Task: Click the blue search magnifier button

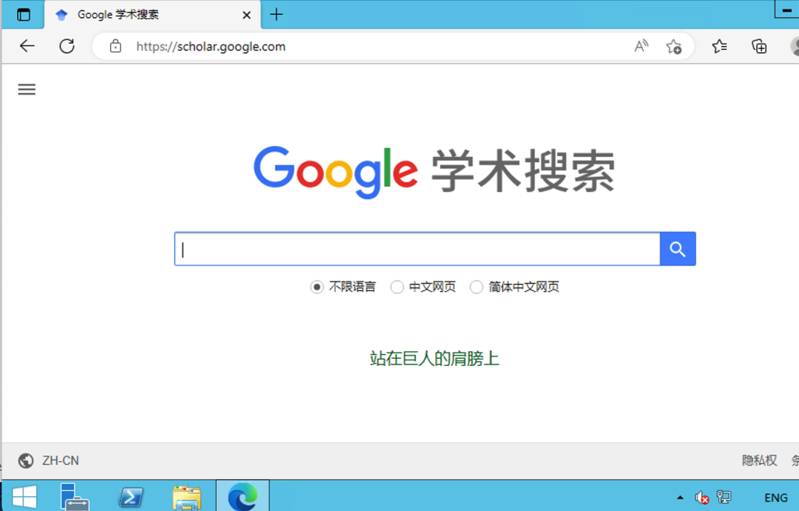Action: point(678,249)
